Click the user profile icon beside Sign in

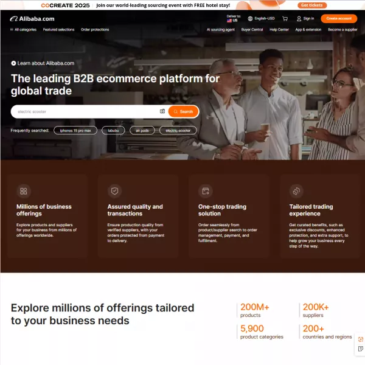coord(299,19)
